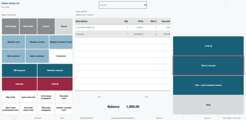Open Member coupons
Viewport: 246px width, 120px height.
[x=55, y=70]
